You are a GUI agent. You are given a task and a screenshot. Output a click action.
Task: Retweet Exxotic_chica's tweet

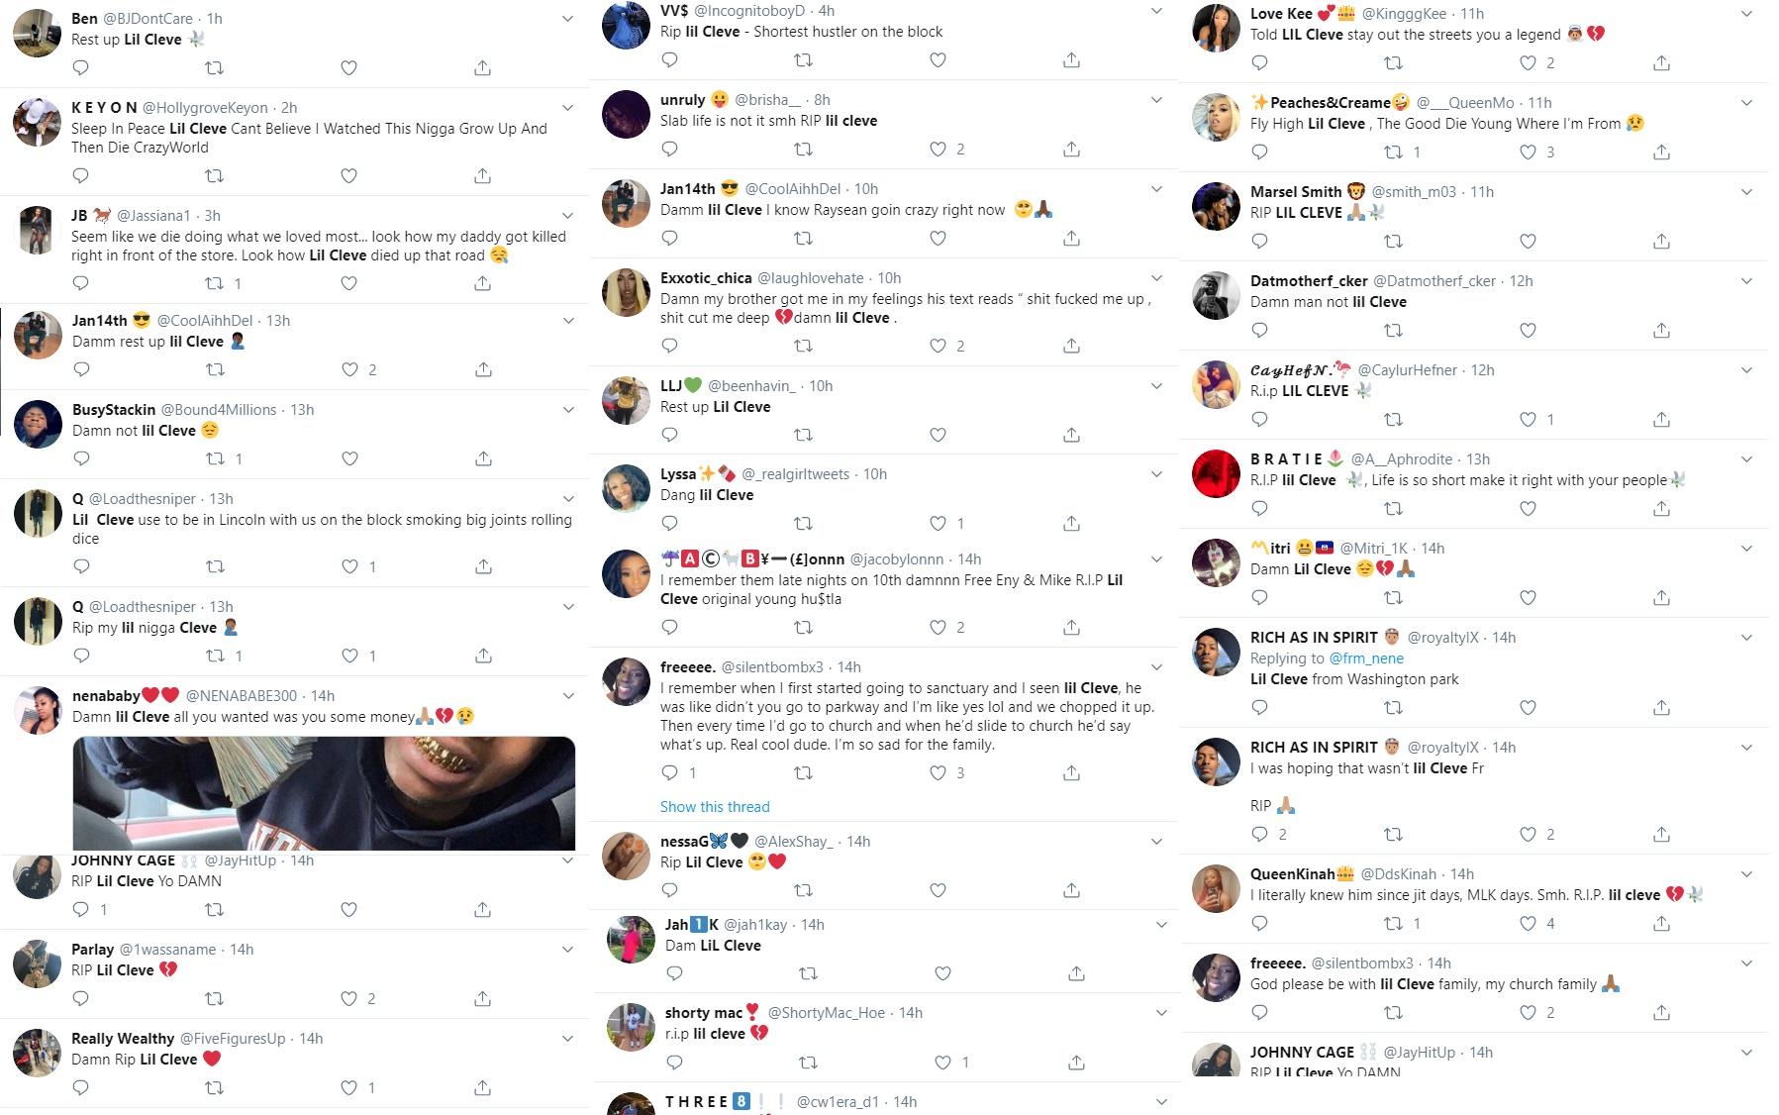click(804, 347)
